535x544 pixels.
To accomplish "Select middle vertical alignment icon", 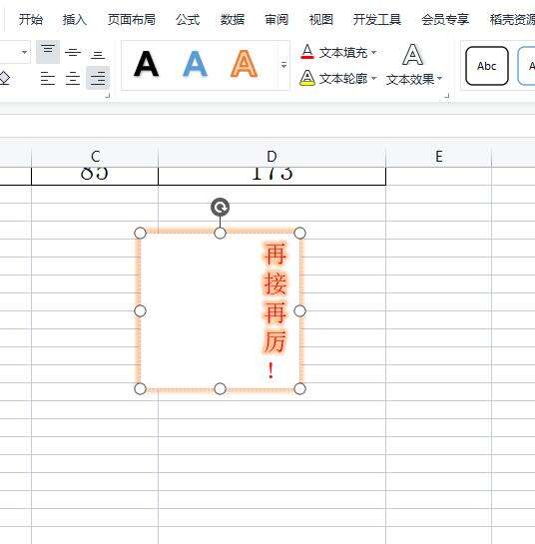I will (73, 52).
